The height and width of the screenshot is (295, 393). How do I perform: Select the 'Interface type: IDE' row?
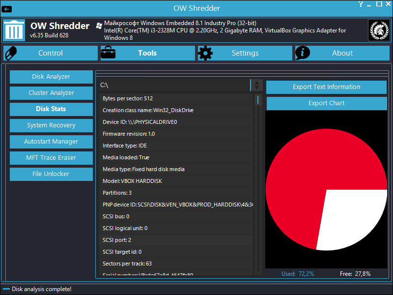176,146
